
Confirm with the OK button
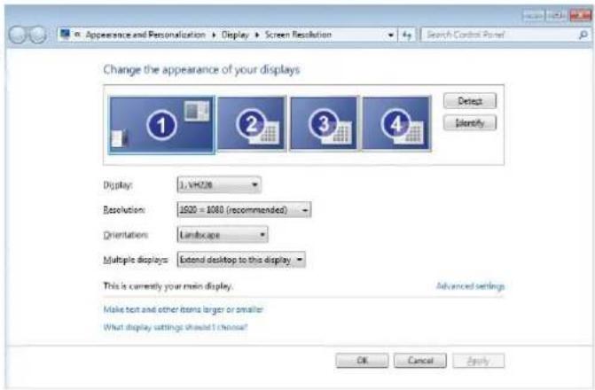362,361
